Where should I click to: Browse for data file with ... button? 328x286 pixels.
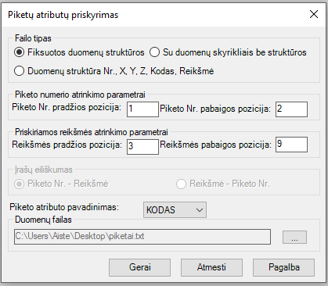tap(294, 237)
